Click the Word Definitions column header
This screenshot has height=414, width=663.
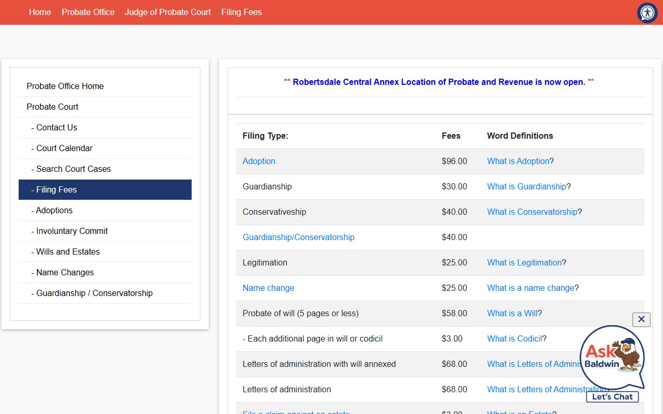click(x=520, y=136)
